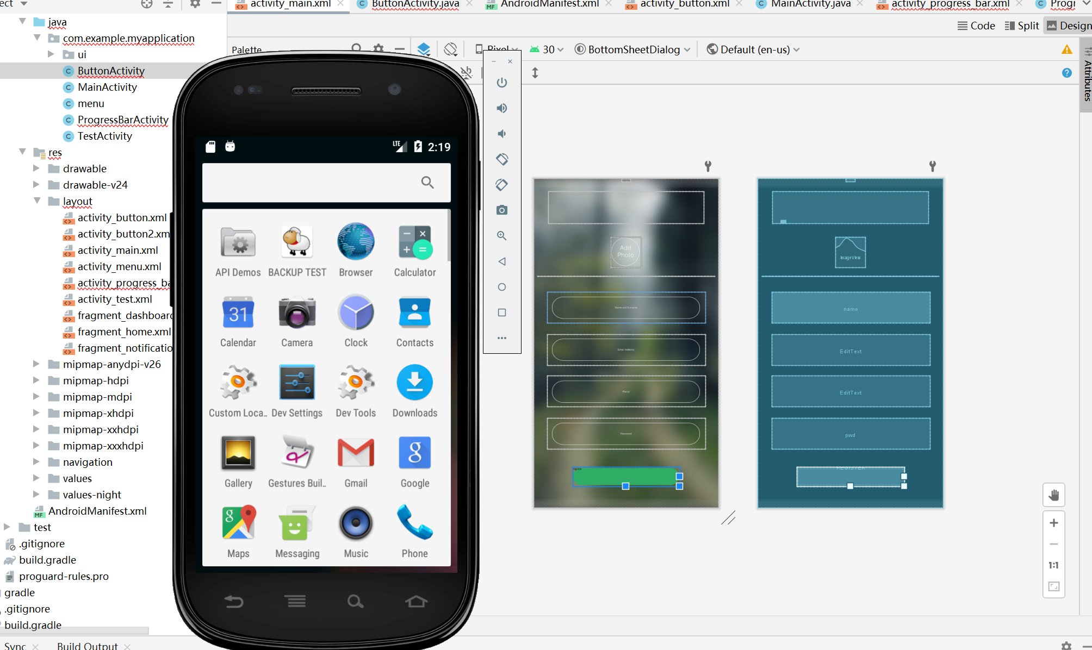Tap the phone's hardware menu button
The image size is (1092, 650).
tap(296, 601)
